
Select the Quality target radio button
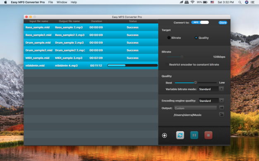pos(196,37)
